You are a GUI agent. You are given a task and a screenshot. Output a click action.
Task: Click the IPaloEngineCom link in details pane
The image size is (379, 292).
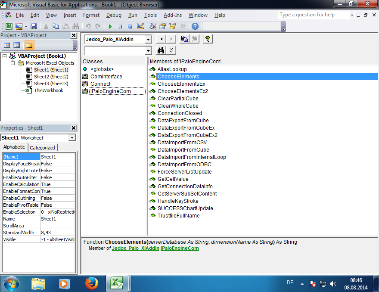(x=180, y=248)
